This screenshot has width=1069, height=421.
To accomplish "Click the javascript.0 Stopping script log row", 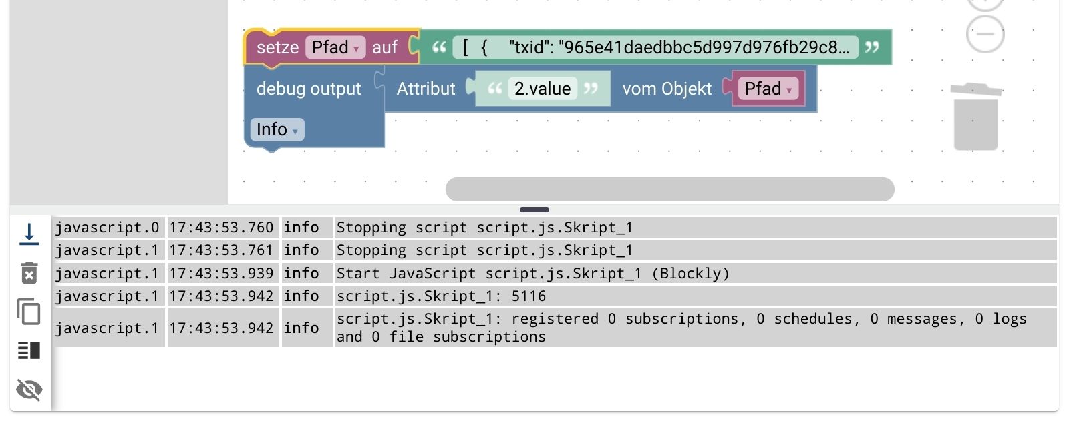I will pos(484,228).
